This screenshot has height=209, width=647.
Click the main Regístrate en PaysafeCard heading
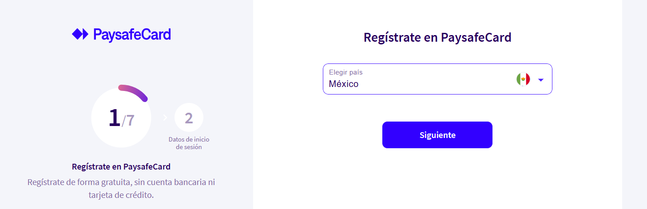coord(437,37)
